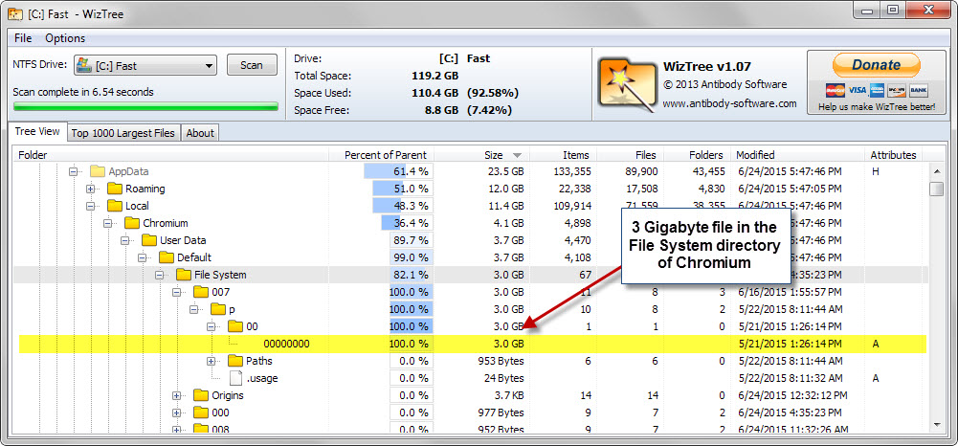Image resolution: width=958 pixels, height=446 pixels.
Task: Switch to Tree View tab
Action: [37, 131]
